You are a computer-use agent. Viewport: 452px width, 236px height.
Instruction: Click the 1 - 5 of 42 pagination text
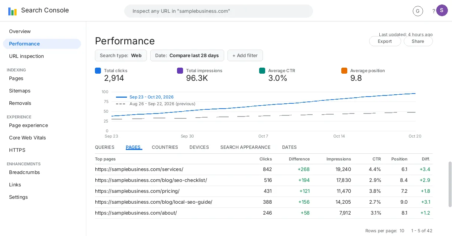click(422, 231)
